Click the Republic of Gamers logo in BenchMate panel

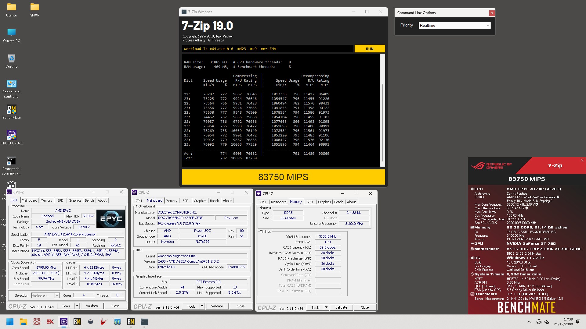point(491,166)
